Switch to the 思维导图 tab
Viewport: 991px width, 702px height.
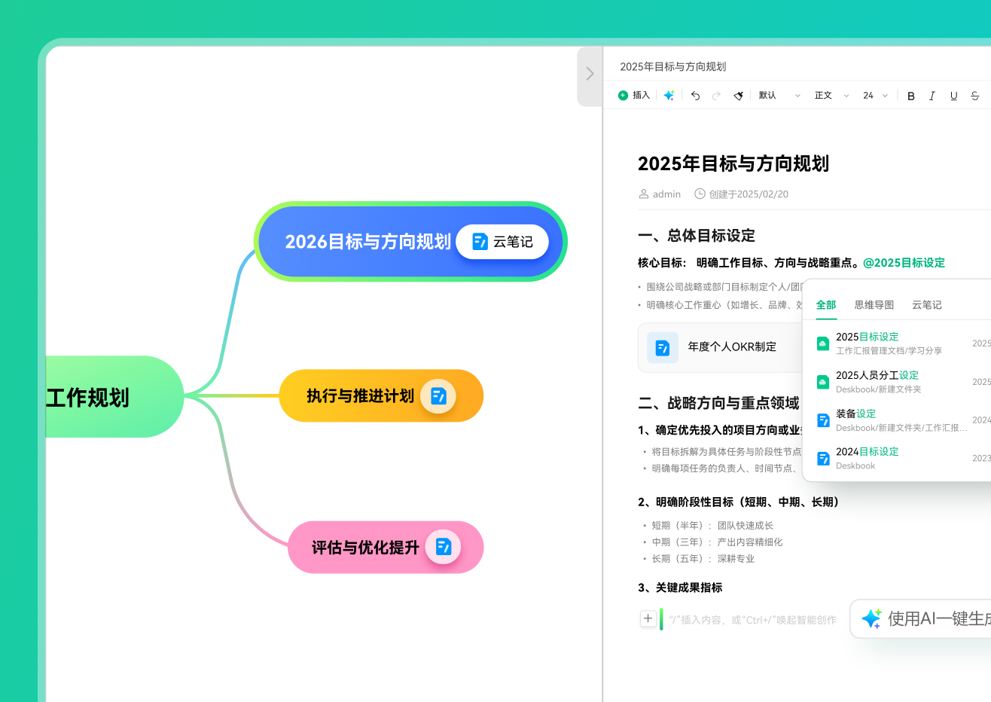pos(874,305)
